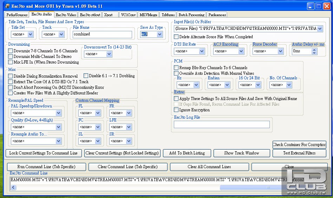
Task: Open the Save As Type dropdown
Action: pos(159,34)
